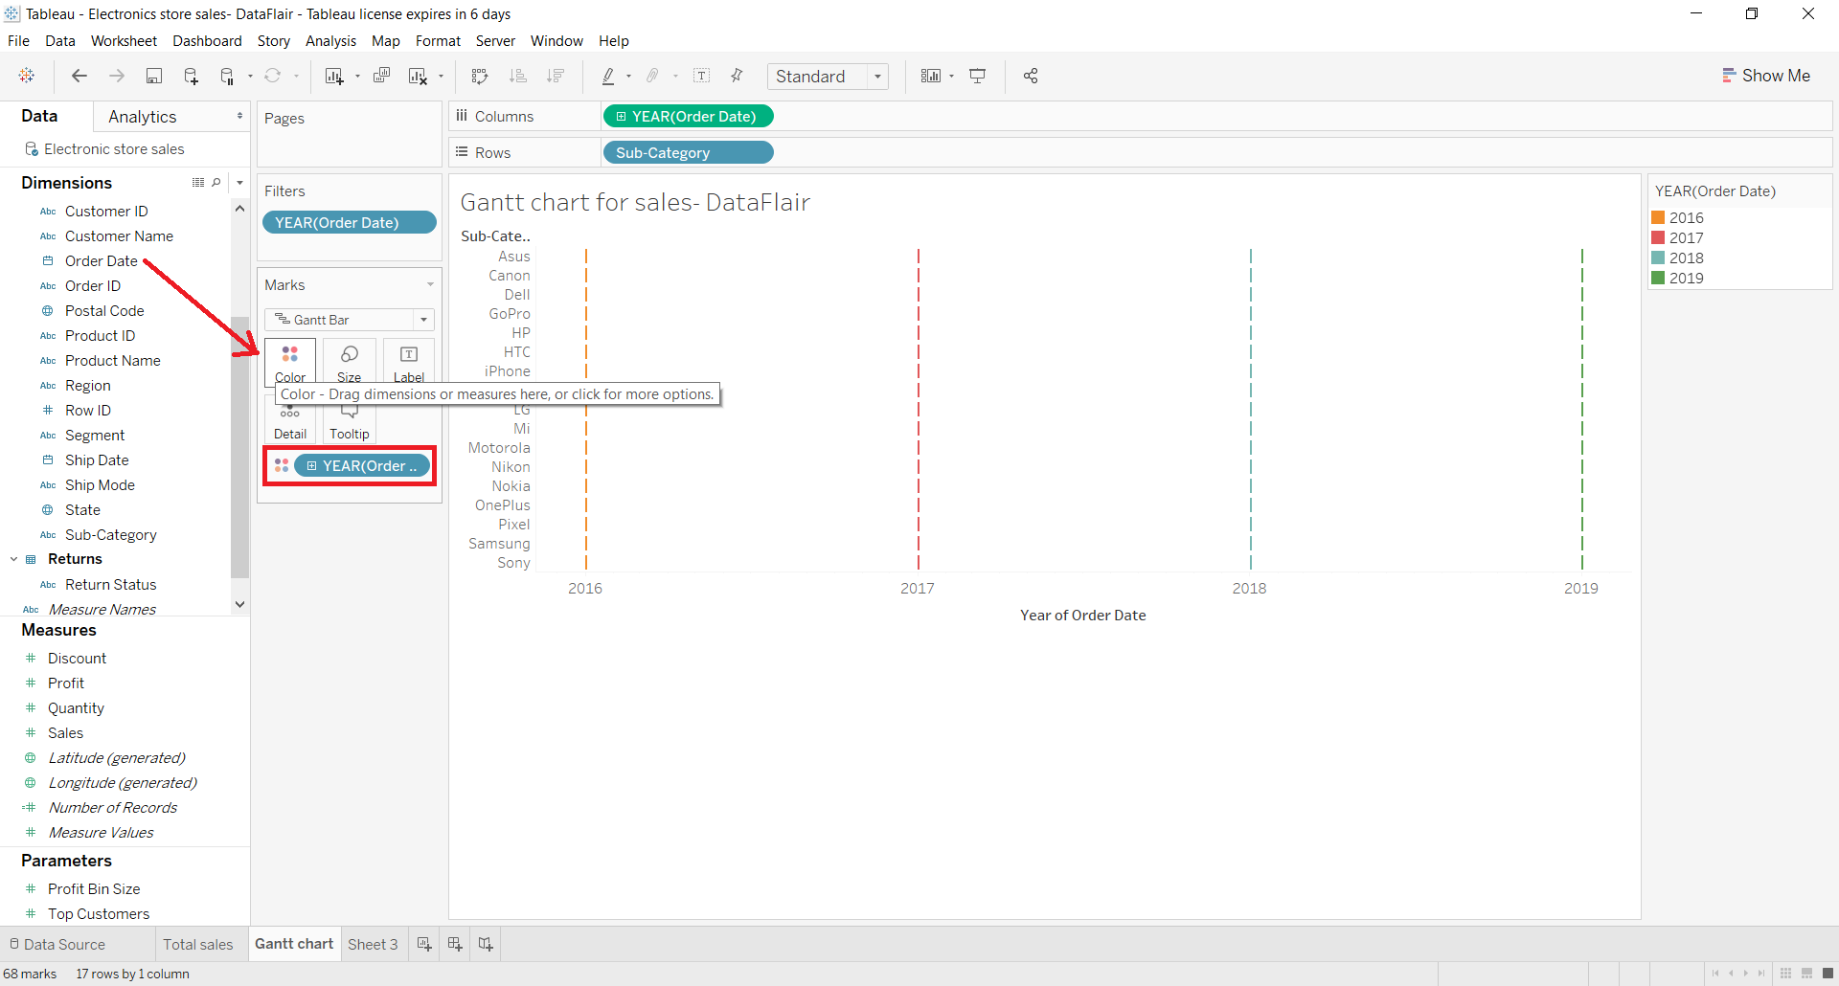Screen dimensions: 1839x986
Task: Open the Gantt Bar mark type dropdown
Action: point(422,319)
